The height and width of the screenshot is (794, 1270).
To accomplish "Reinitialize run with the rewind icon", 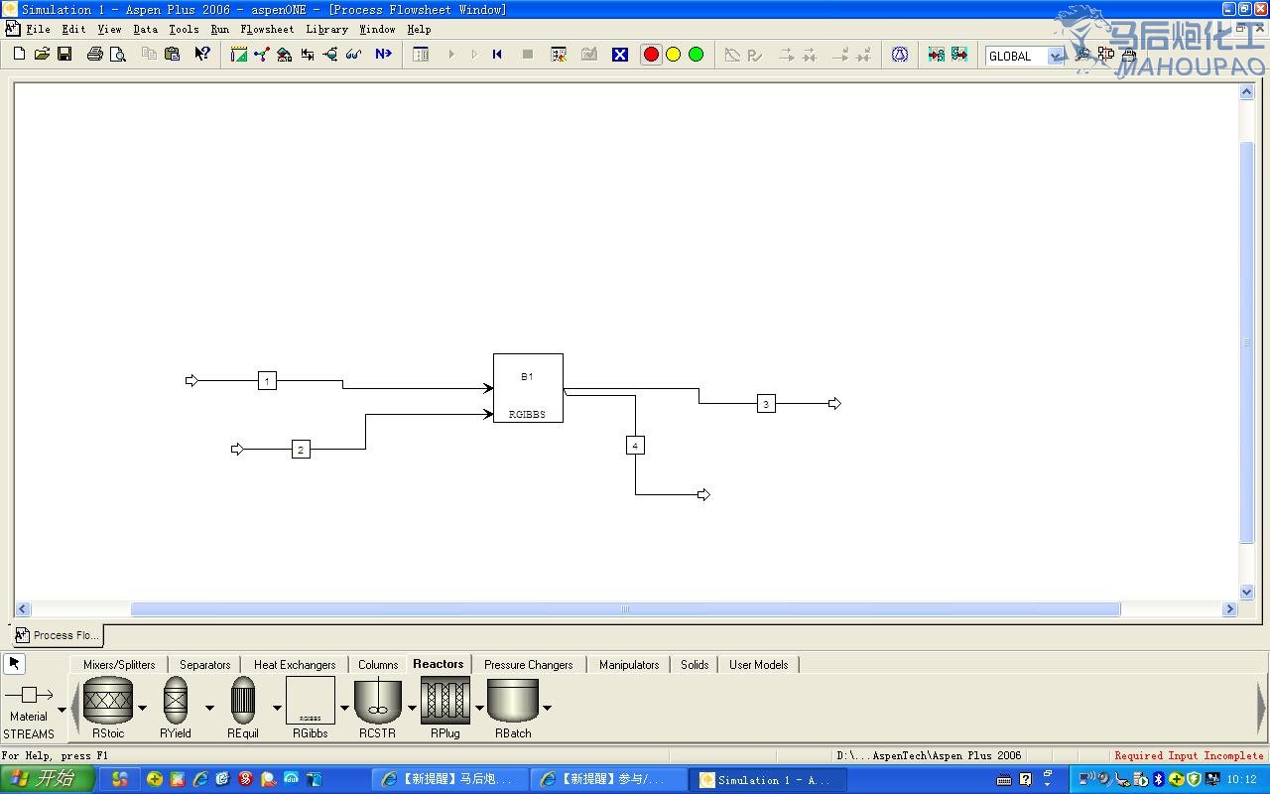I will coord(498,55).
